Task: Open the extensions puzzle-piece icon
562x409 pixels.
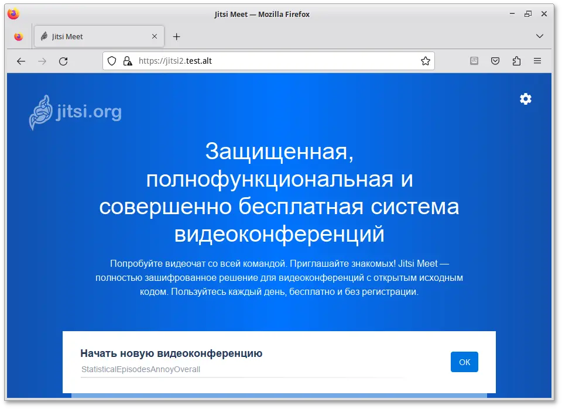Action: coord(516,61)
